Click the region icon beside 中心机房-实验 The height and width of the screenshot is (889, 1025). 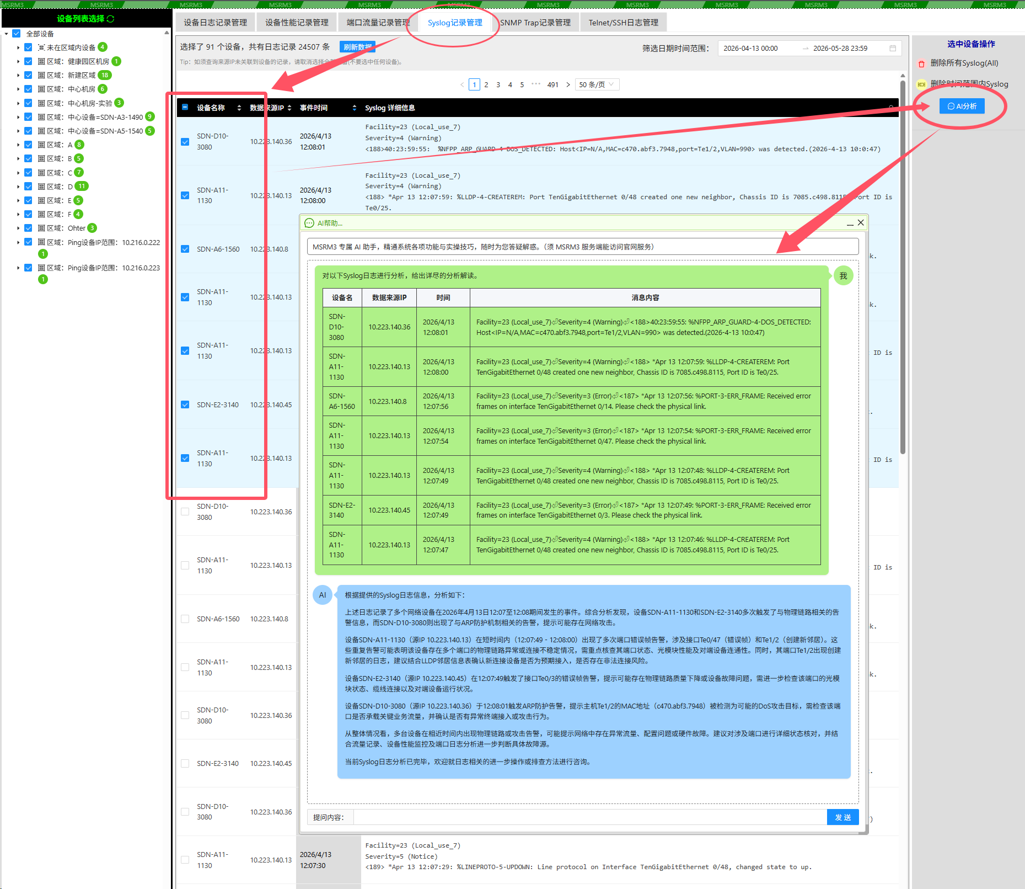tap(41, 103)
